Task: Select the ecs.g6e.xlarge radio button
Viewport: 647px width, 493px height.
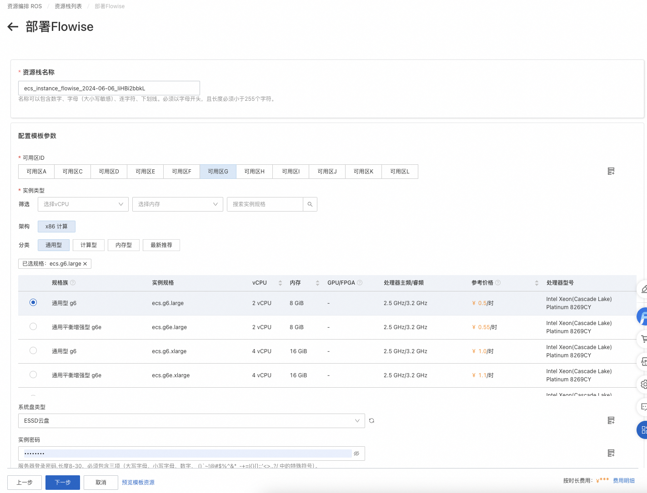Action: [33, 375]
